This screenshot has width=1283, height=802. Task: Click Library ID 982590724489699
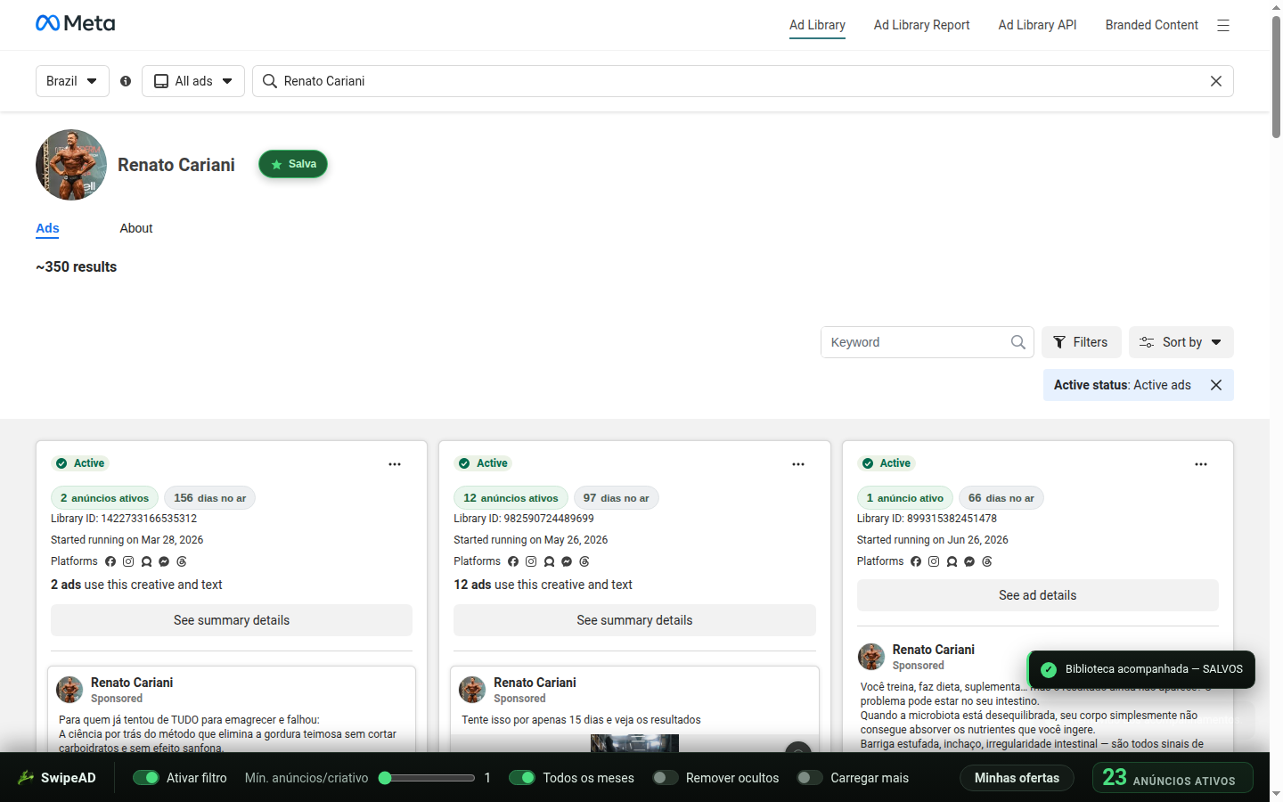(524, 519)
